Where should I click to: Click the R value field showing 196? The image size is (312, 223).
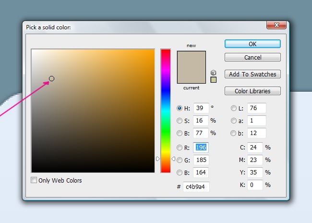coord(201,148)
